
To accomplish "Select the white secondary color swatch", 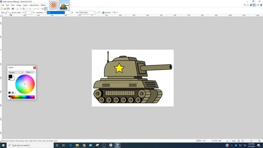I will coord(13,79).
